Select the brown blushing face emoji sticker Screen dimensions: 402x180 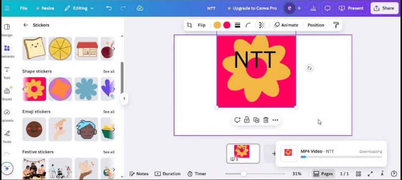tap(34, 129)
